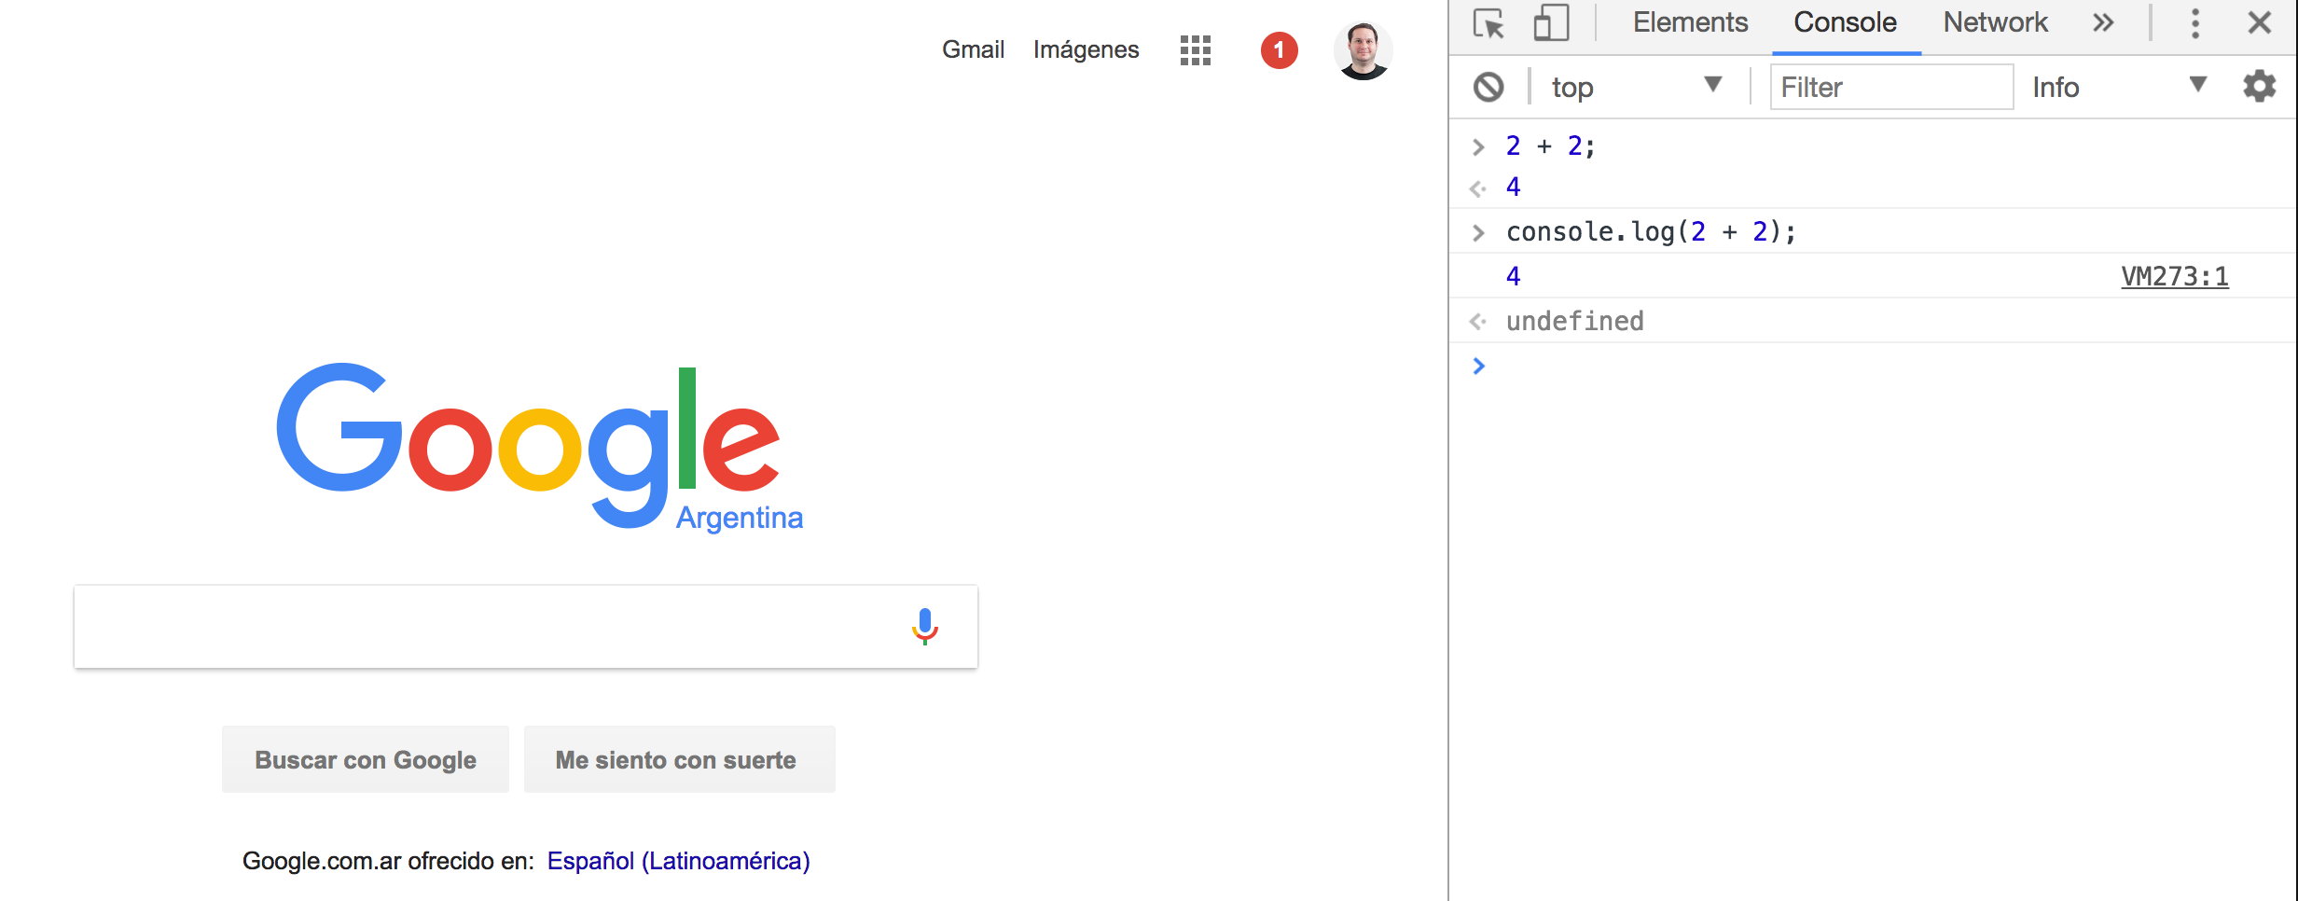Select the "console.log(2 + 2);" entry
This screenshot has width=2298, height=901.
pos(1651,231)
